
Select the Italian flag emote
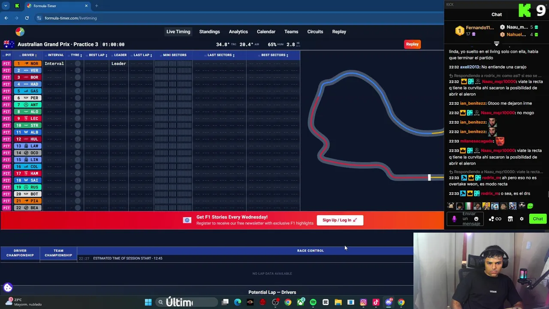pyautogui.click(x=468, y=206)
